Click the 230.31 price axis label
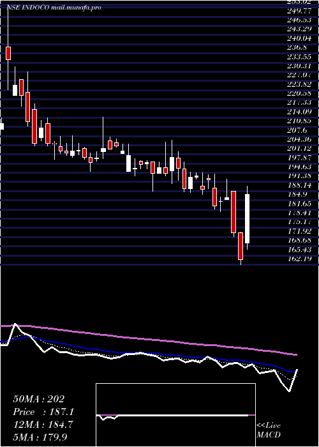 tap(300, 66)
